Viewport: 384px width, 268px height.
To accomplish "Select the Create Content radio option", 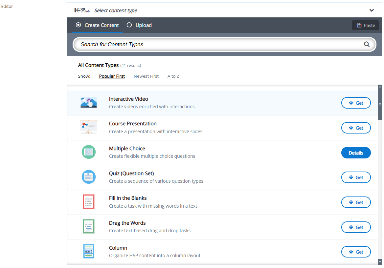I will click(x=97, y=25).
